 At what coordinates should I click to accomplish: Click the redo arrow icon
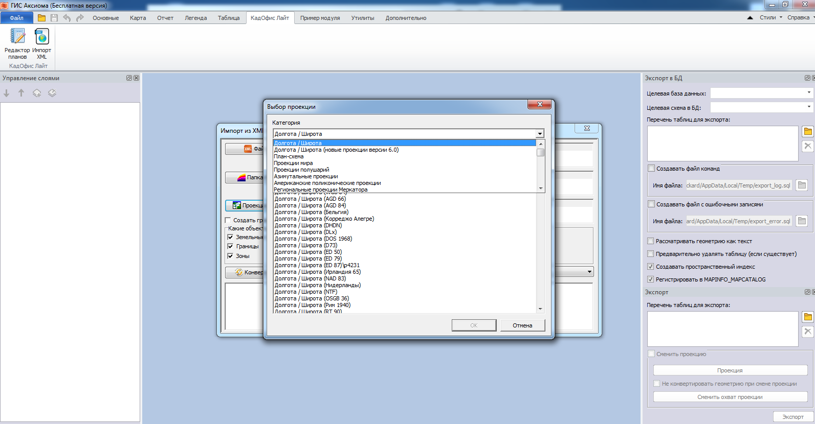[80, 18]
